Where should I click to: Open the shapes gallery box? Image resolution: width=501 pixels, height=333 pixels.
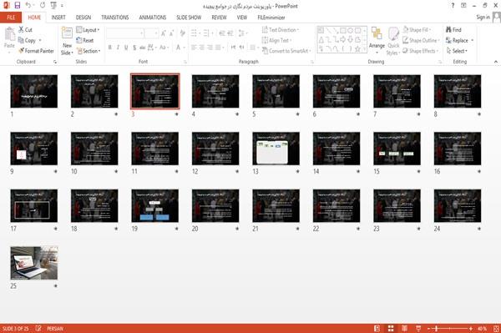tap(342, 39)
